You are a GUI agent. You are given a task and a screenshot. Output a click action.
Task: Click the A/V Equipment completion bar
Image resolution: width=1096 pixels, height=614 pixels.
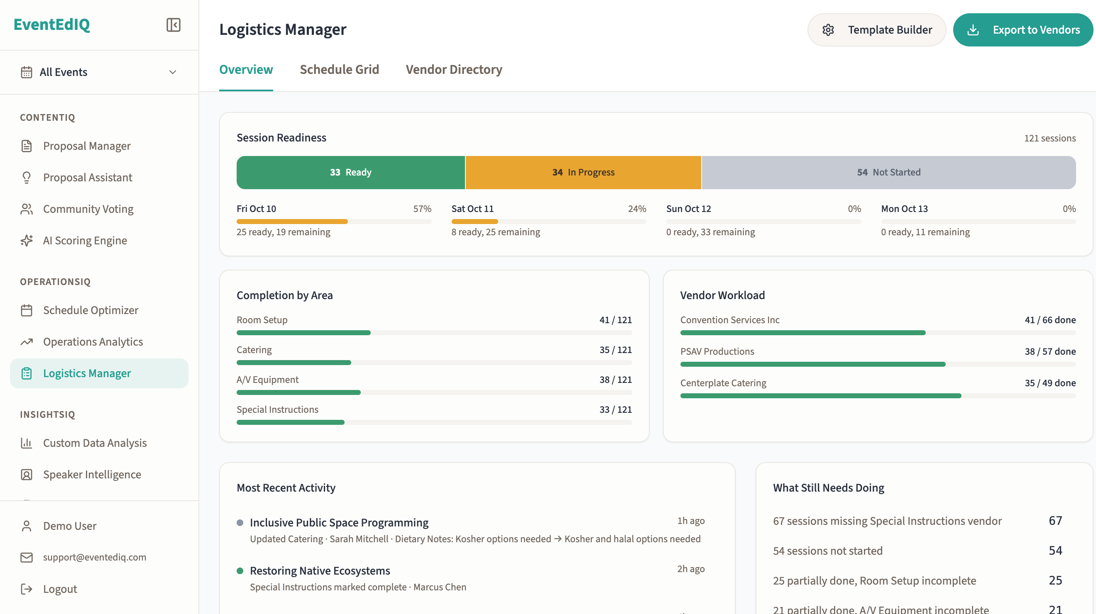point(434,392)
